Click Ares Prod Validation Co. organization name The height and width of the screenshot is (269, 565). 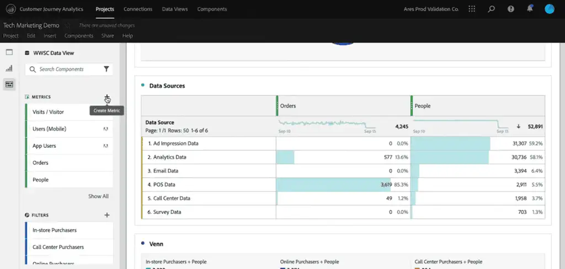click(431, 9)
